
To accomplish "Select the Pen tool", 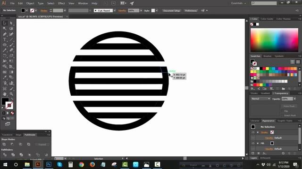I will (5, 34).
